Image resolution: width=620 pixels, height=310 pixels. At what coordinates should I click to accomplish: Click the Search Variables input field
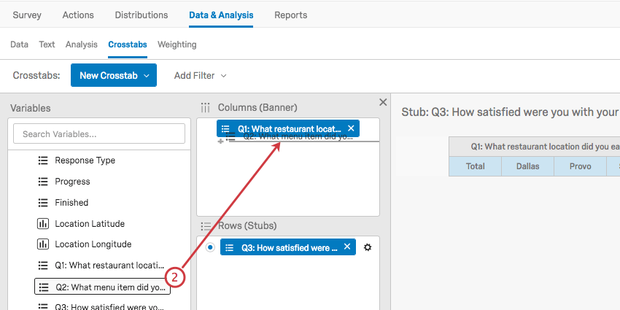point(99,133)
